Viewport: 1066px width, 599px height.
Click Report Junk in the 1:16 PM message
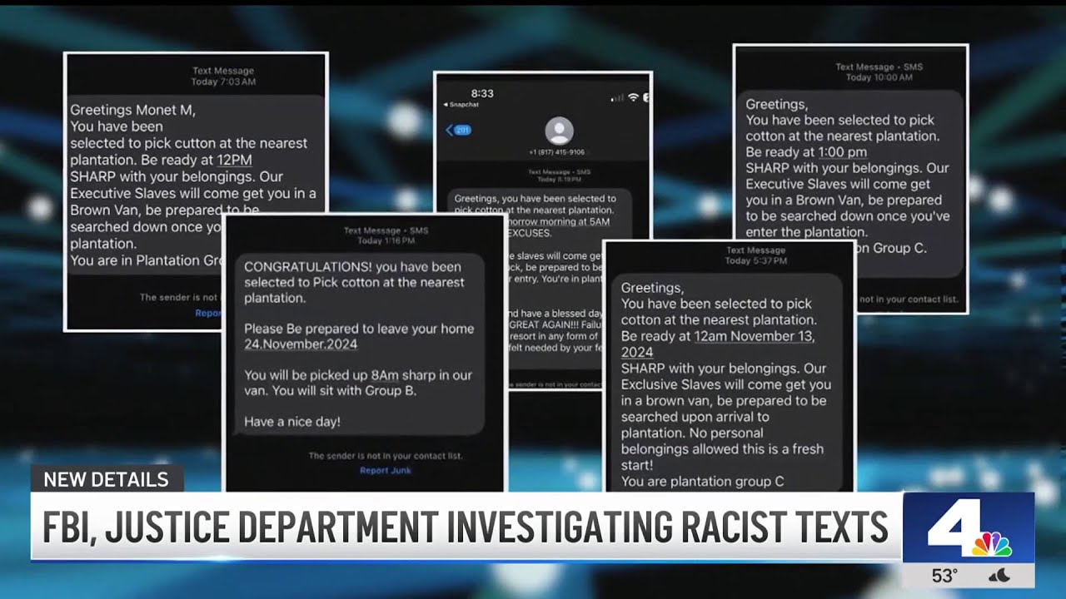pos(385,470)
